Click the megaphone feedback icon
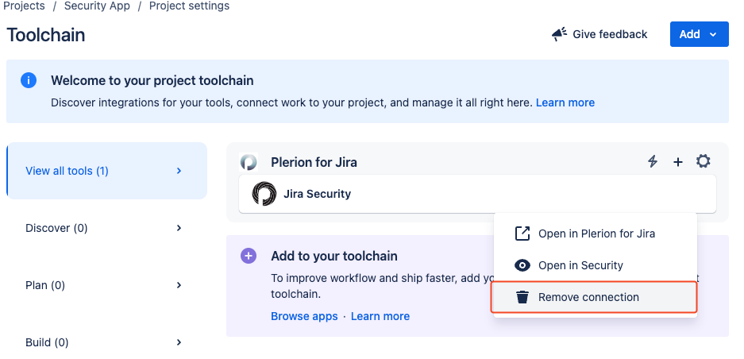The width and height of the screenshot is (744, 359). click(560, 34)
